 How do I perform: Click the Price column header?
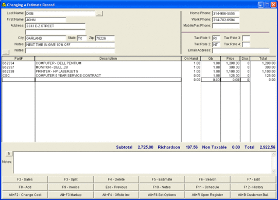pos(230,59)
